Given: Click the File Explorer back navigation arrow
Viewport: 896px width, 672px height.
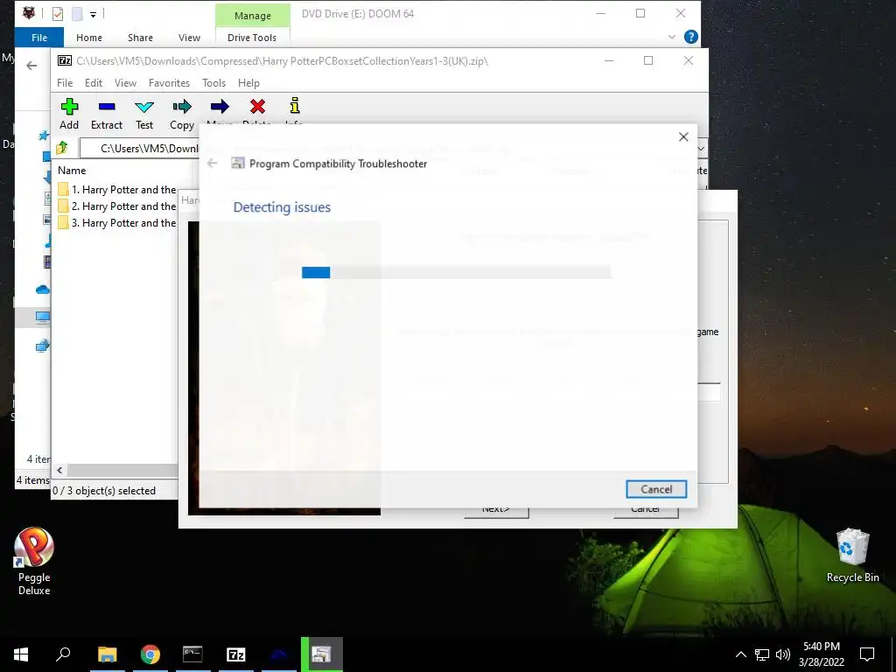Looking at the screenshot, I should click(32, 66).
